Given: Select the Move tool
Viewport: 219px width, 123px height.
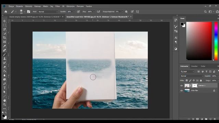Looking at the screenshot, I should click(x=4, y=21).
